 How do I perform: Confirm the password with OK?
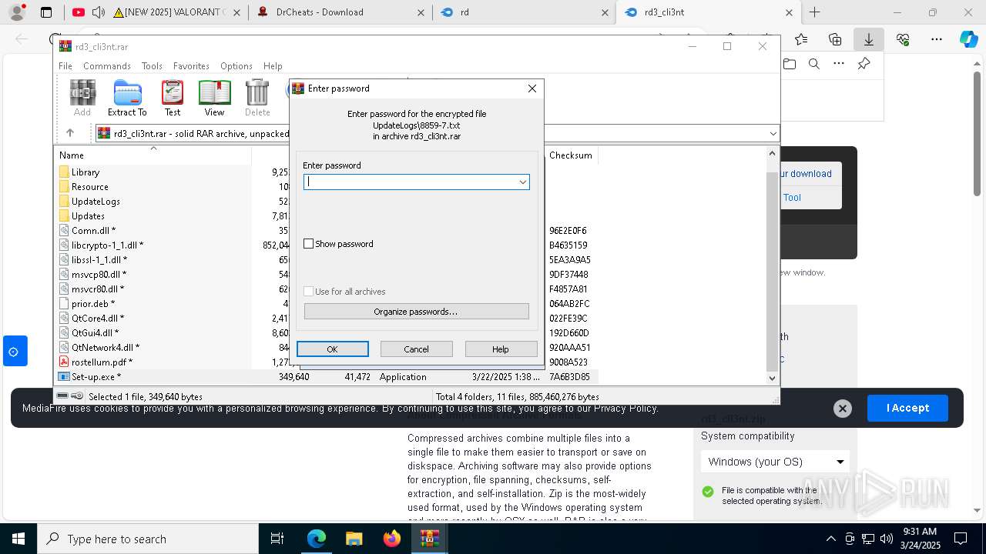(x=333, y=349)
